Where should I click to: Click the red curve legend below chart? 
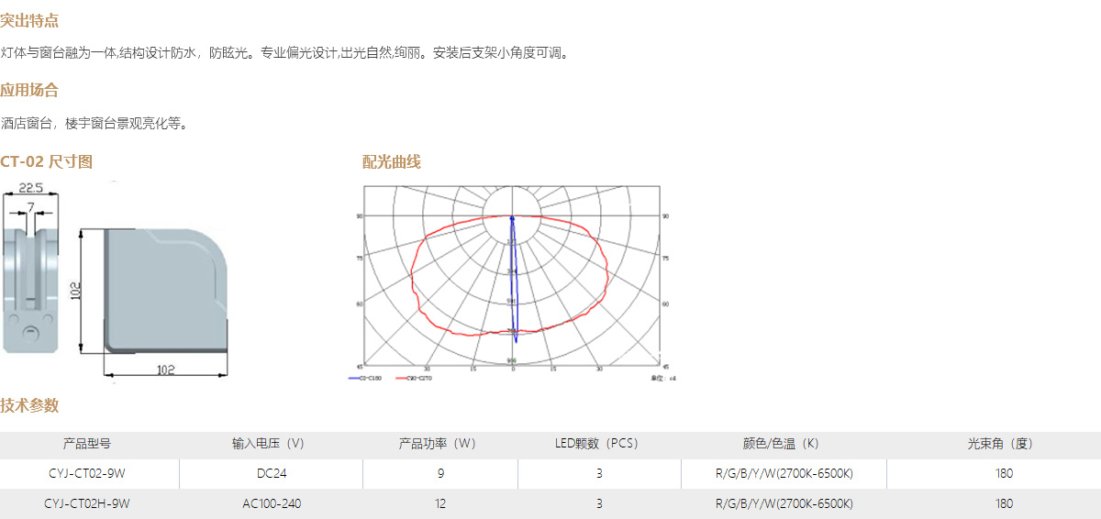413,377
